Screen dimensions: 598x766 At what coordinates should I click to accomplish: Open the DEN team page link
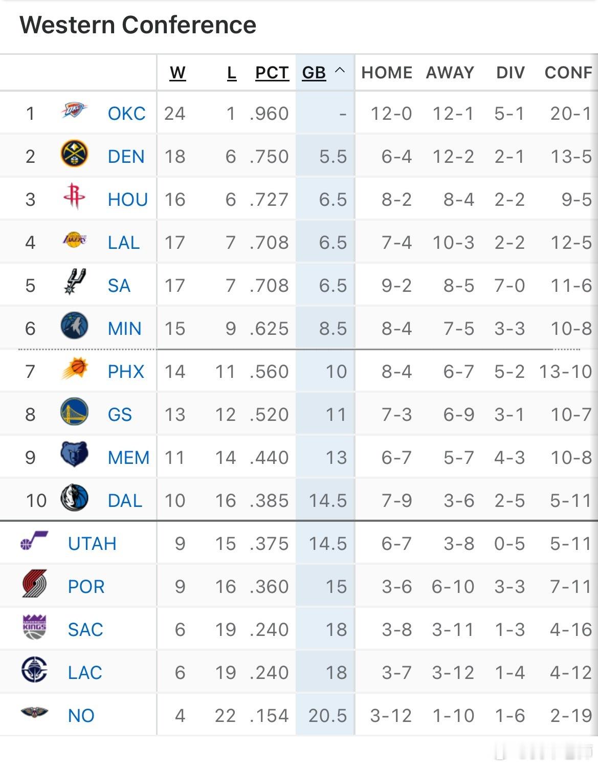click(125, 156)
